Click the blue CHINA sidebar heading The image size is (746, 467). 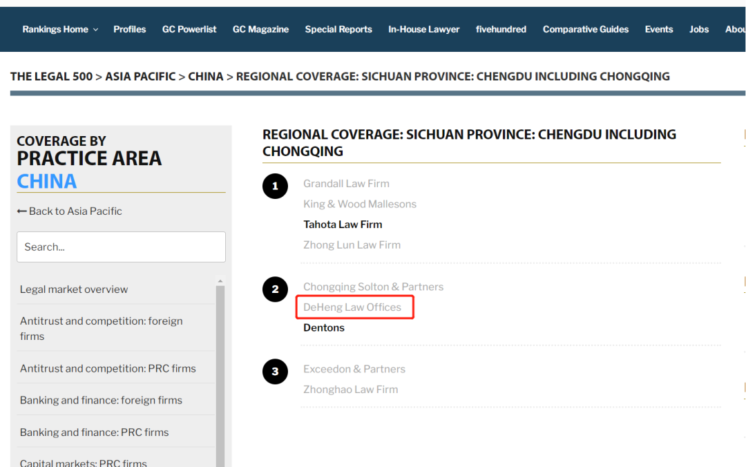pyautogui.click(x=47, y=182)
